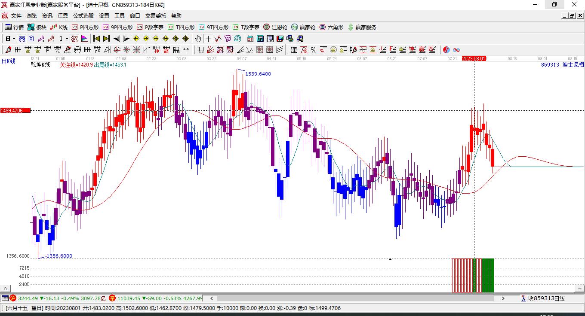The height and width of the screenshot is (316, 585).
Task: Open the 9T四方形 tool
Action: (x=213, y=27)
